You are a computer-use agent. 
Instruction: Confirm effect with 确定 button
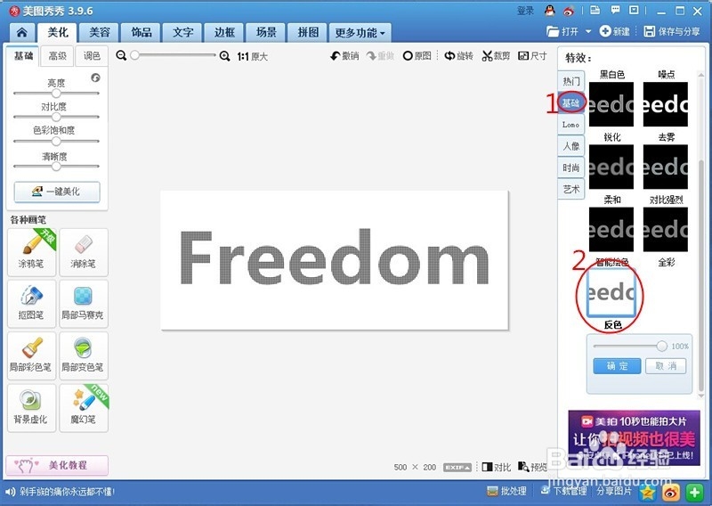point(617,366)
